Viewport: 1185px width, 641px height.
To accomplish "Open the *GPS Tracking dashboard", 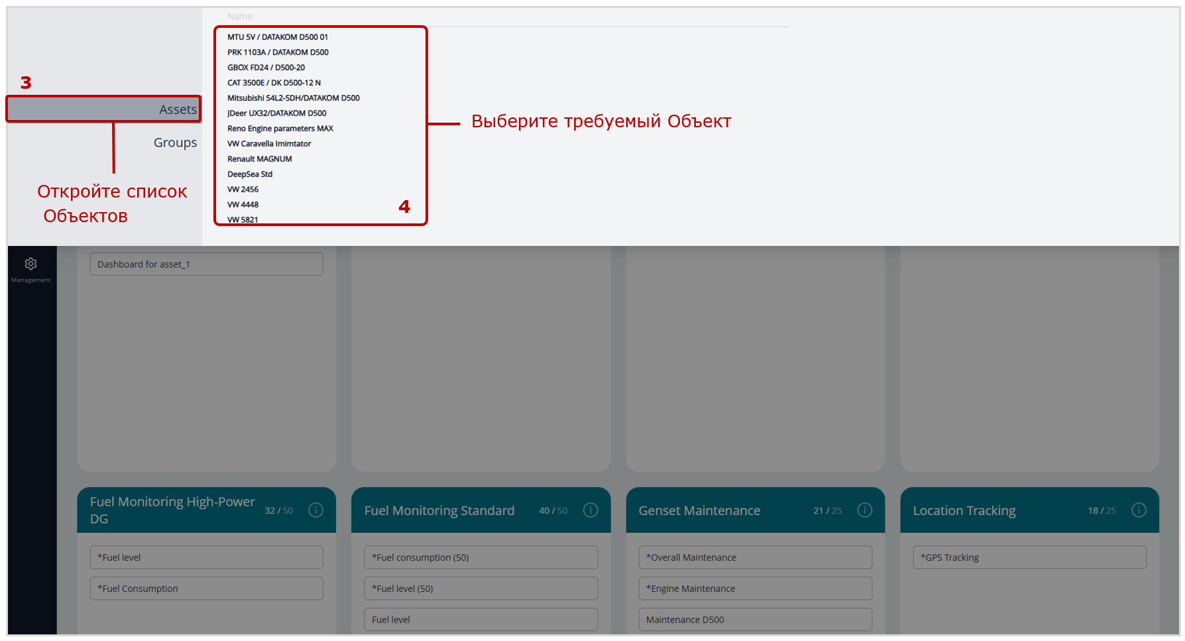I will [x=1029, y=557].
